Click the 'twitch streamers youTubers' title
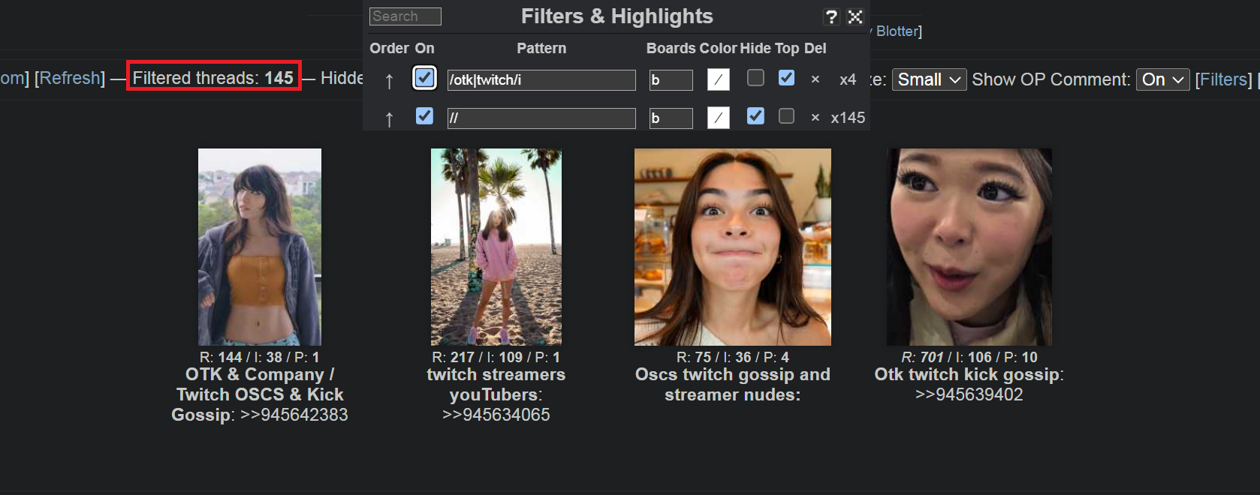This screenshot has width=1260, height=495. click(496, 385)
